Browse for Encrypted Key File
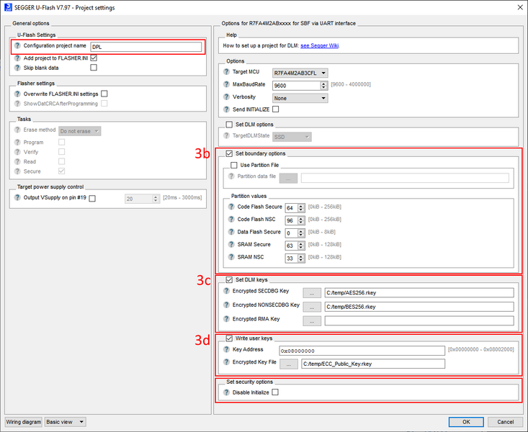Viewport: 528px width, 432px height. click(289, 364)
